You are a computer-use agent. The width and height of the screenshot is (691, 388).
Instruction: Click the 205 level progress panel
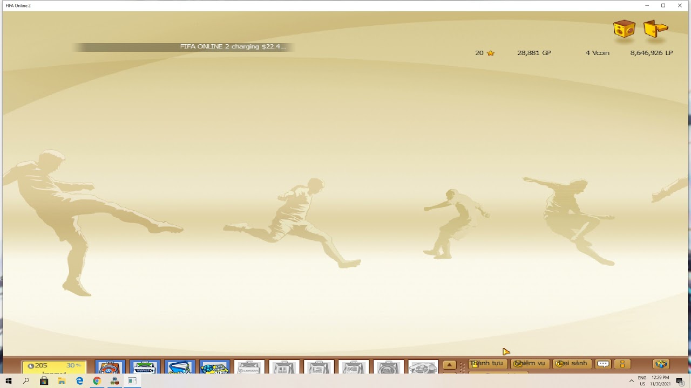[54, 367]
